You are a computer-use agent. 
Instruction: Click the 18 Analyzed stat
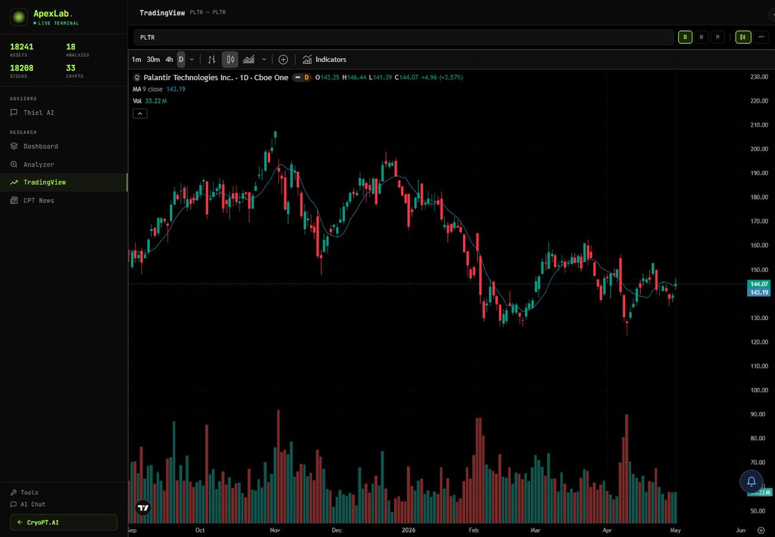pyautogui.click(x=77, y=50)
